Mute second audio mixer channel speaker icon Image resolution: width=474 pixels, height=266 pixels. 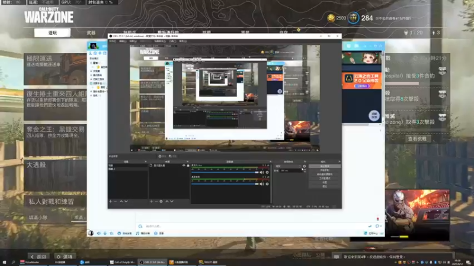pyautogui.click(x=261, y=184)
